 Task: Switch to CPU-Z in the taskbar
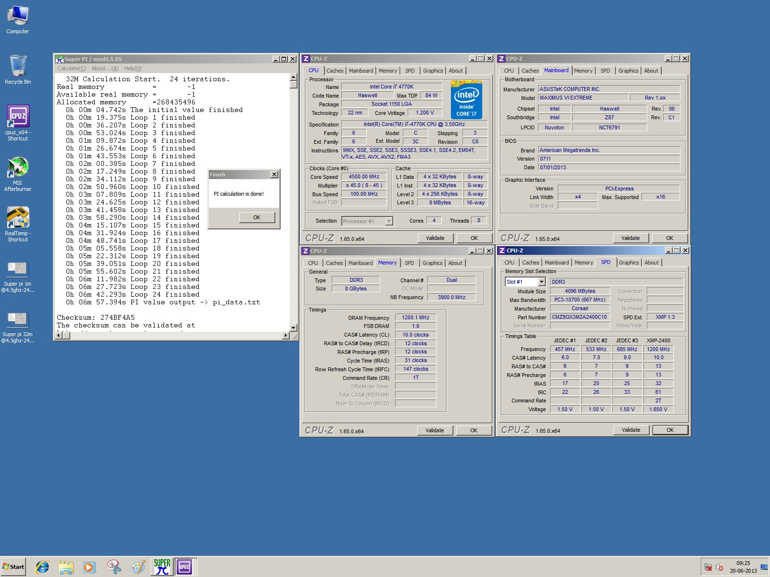point(184,567)
